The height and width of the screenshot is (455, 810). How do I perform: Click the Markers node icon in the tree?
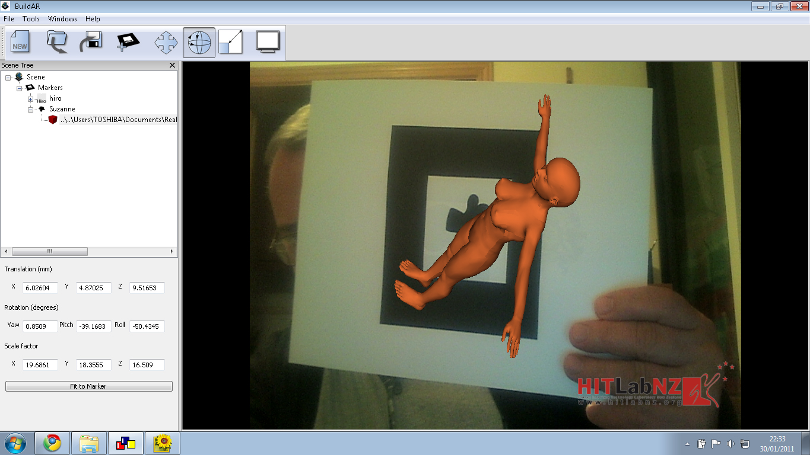30,88
